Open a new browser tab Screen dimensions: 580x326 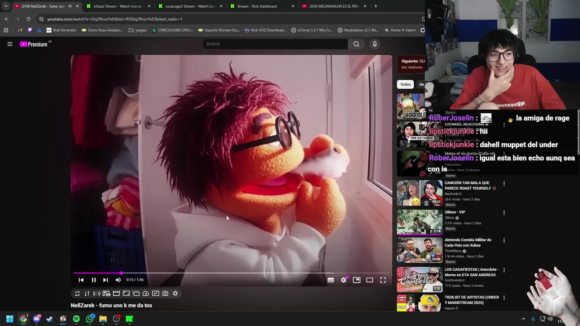click(x=376, y=6)
